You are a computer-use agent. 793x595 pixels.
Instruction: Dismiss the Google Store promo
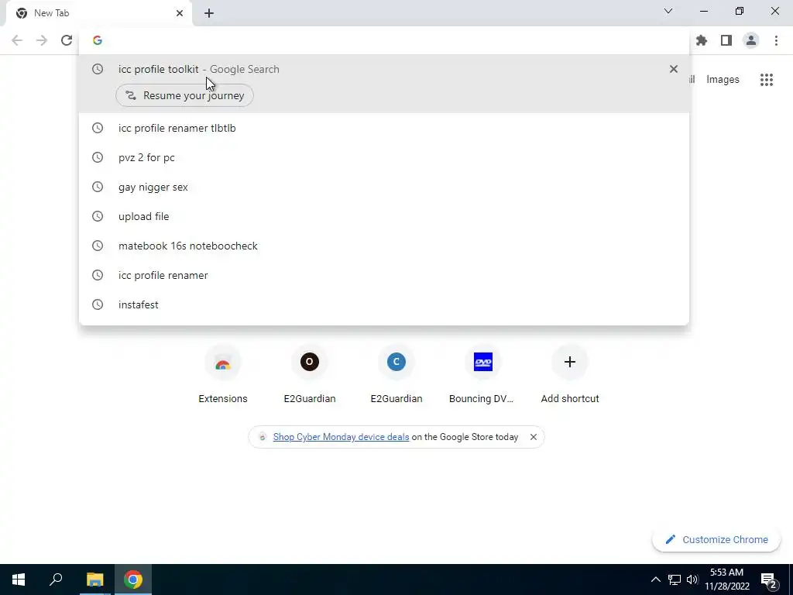click(533, 437)
